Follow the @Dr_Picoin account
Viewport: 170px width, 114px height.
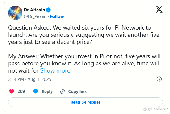click(57, 16)
